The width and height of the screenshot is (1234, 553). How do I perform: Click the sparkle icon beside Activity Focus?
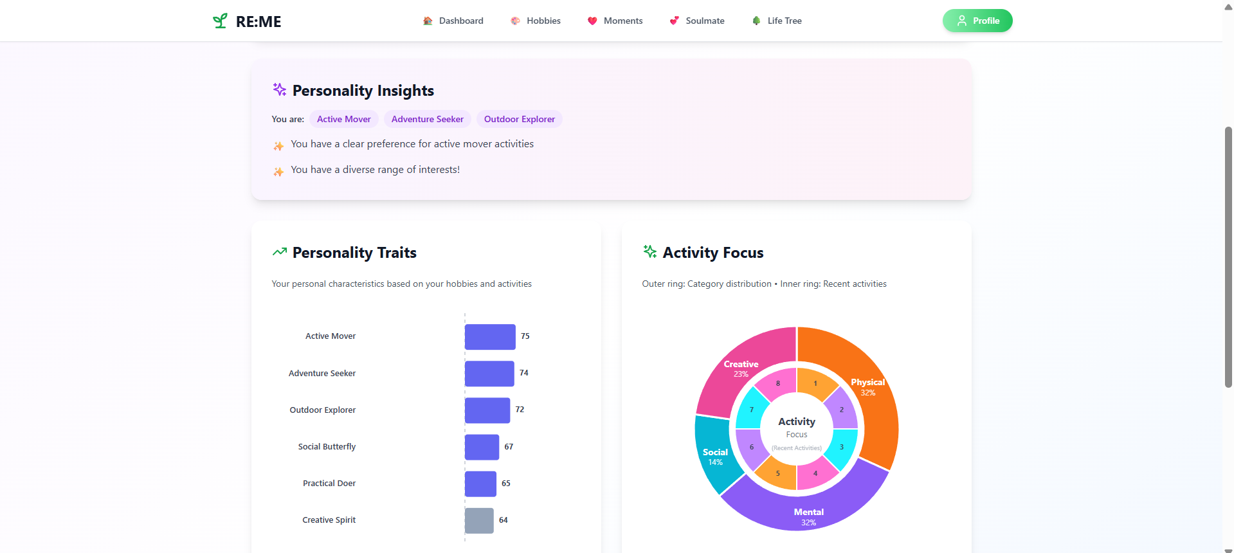649,251
